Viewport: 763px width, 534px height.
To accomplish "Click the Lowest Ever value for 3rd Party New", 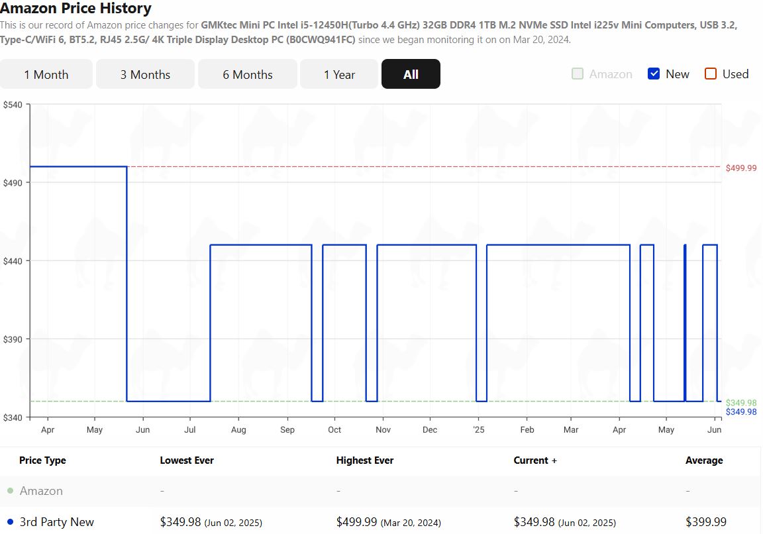I will click(211, 522).
